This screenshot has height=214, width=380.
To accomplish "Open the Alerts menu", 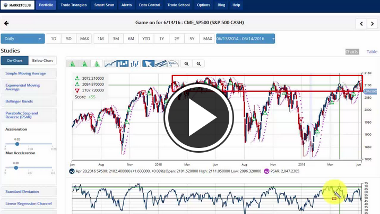I will pyautogui.click(x=126, y=5).
